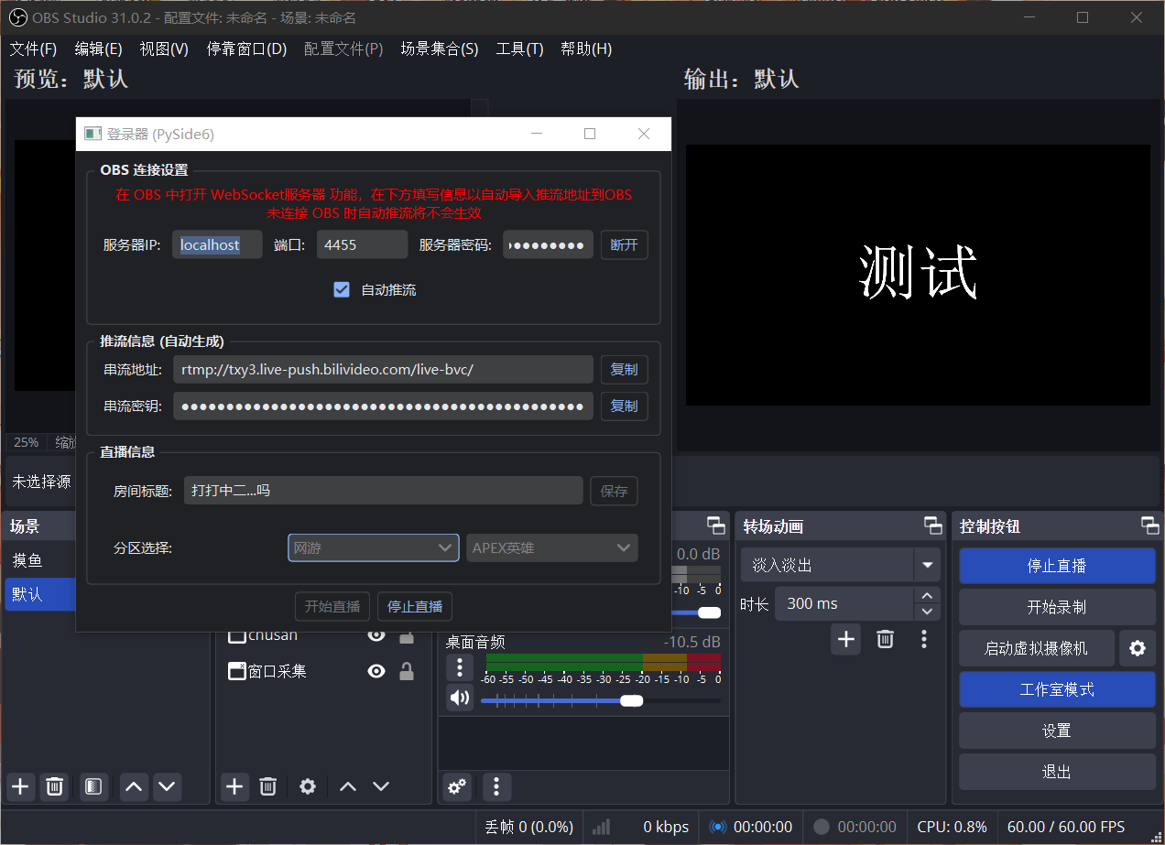1165x845 pixels.
Task: Float the 控制按钮 dock panel
Action: (x=1149, y=525)
